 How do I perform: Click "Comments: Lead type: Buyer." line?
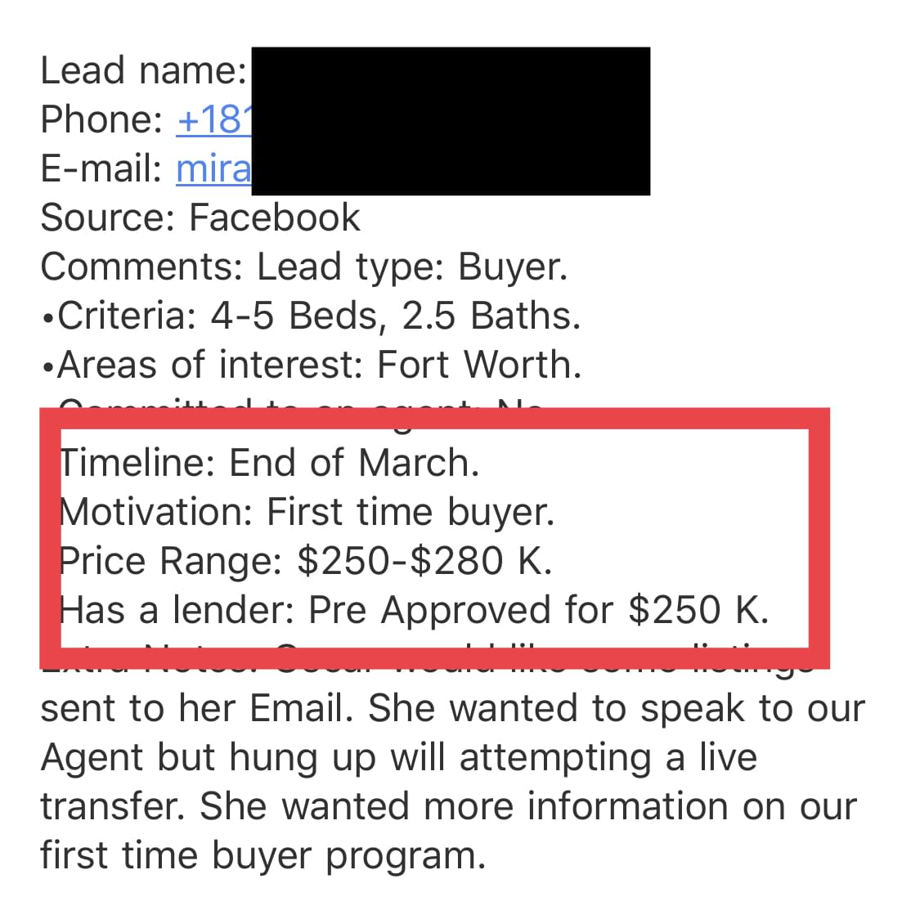click(304, 267)
